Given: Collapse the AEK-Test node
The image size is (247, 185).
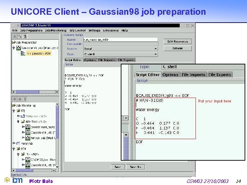Looking at the screenshot, I should 18,121.
